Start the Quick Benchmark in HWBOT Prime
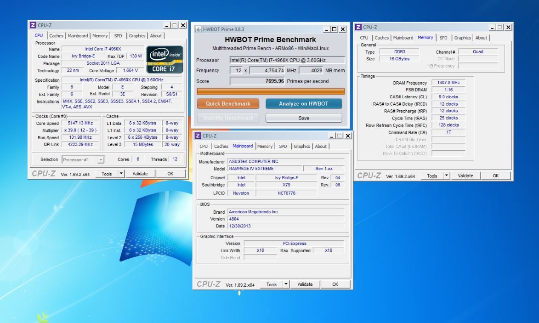Image resolution: width=539 pixels, height=323 pixels. click(x=228, y=103)
